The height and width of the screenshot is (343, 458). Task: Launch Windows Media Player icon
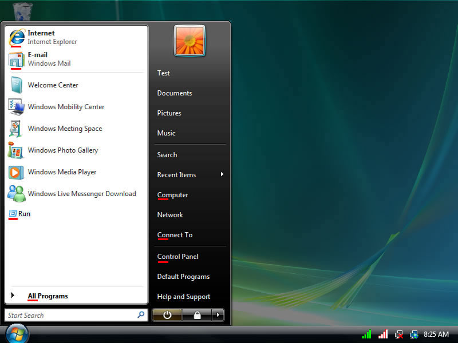point(17,172)
